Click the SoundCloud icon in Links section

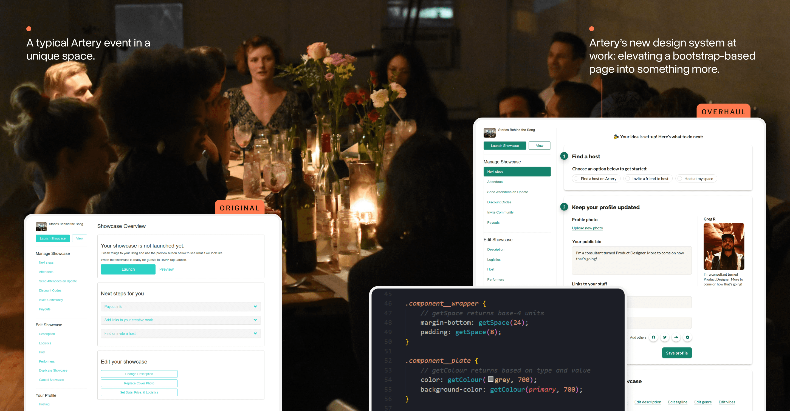(x=676, y=337)
